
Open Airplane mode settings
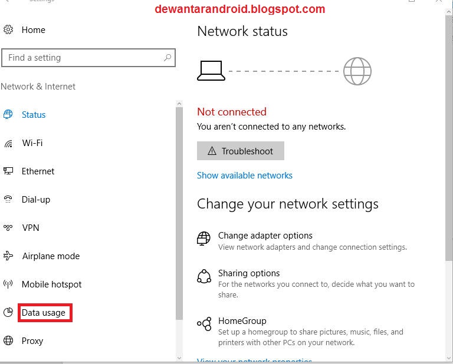51,256
